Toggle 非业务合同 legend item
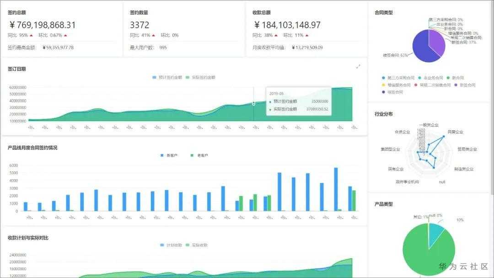Image resolution: width=494 pixels, height=278 pixels. pyautogui.click(x=431, y=78)
